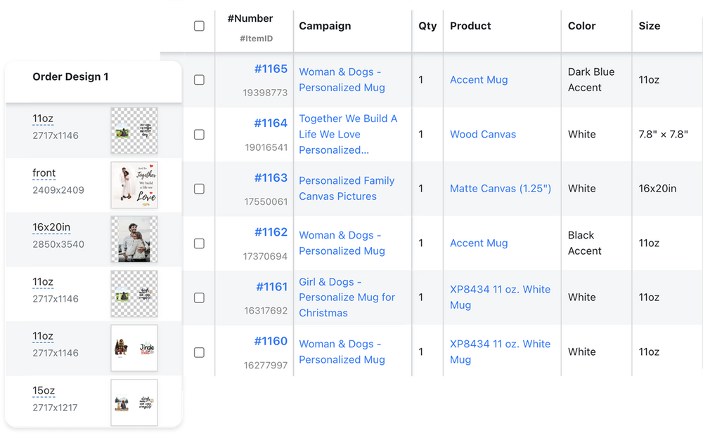Open order #1165
This screenshot has width=703, height=435.
271,69
